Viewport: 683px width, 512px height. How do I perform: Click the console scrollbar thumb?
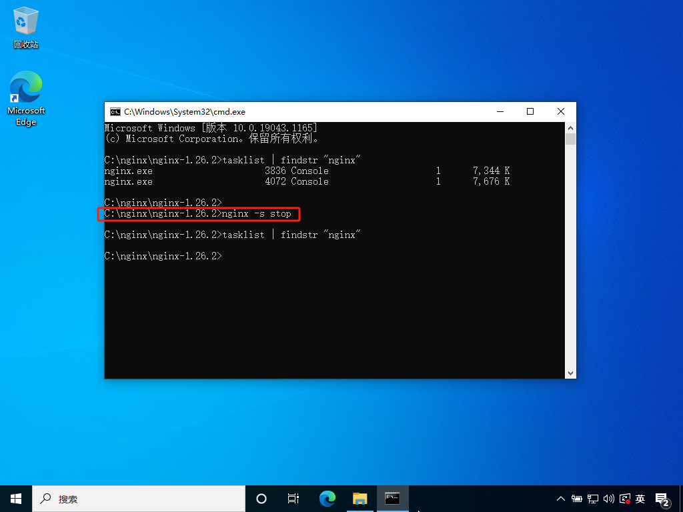pyautogui.click(x=571, y=139)
